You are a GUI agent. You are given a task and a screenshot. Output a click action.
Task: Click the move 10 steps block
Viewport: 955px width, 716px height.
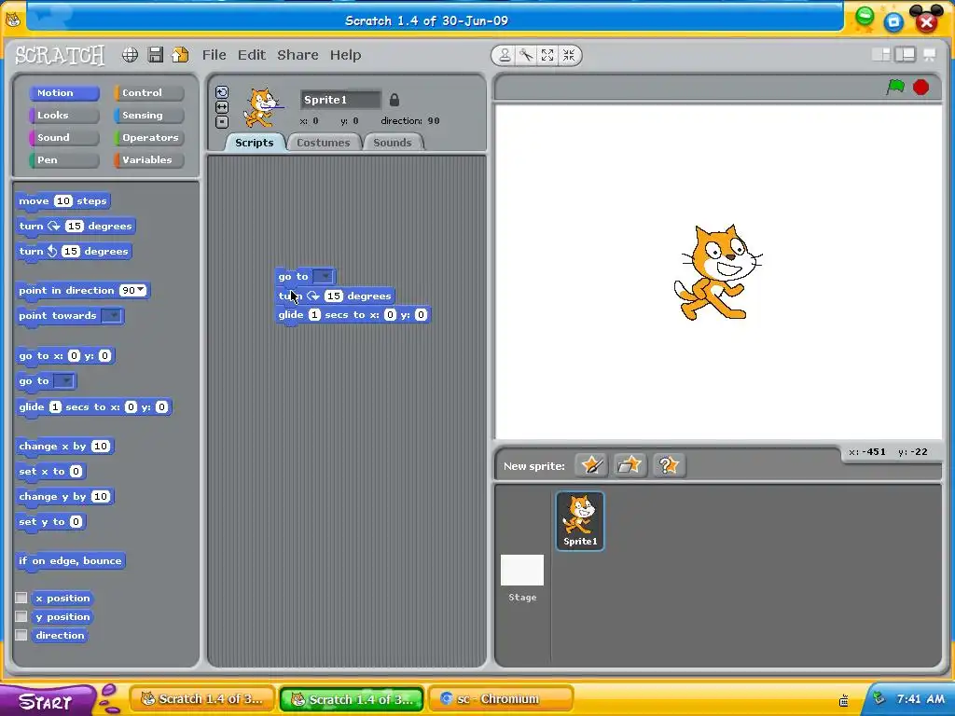[x=63, y=201]
